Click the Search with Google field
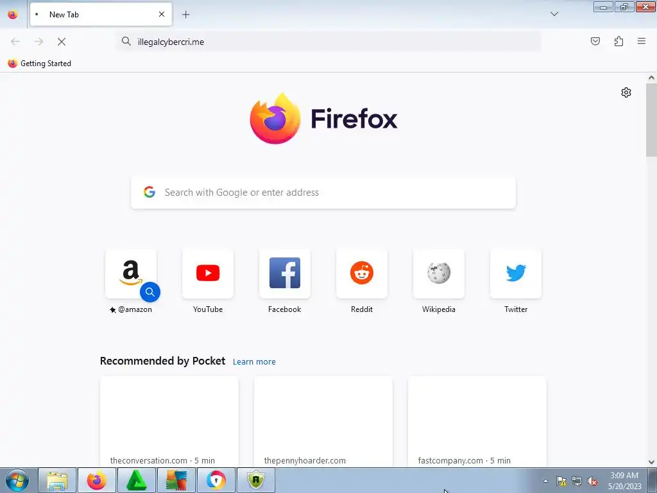Screen dimensions: 657x493 point(323,193)
